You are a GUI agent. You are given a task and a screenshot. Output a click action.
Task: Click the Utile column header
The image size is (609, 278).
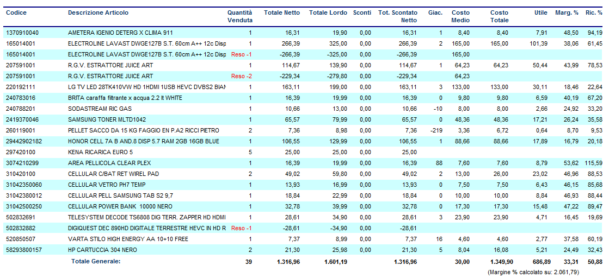[x=541, y=13]
